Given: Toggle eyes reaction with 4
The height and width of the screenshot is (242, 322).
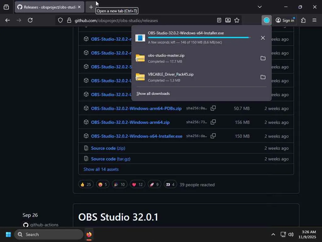Looking at the screenshot, I should (x=170, y=185).
